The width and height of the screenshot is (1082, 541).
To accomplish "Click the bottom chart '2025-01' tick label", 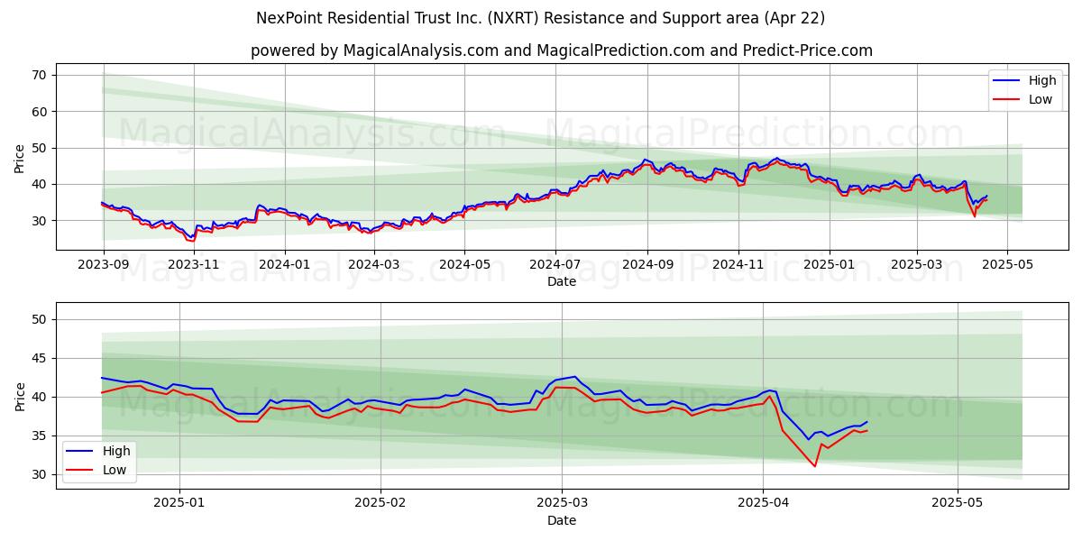I will click(x=179, y=504).
